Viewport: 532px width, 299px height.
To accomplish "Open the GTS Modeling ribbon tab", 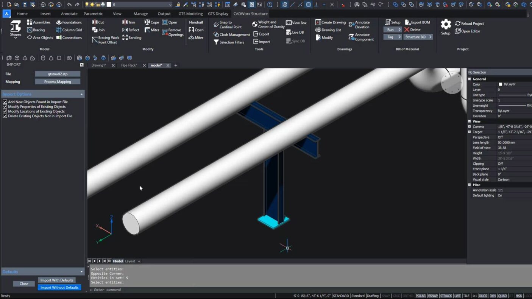I will click(190, 14).
